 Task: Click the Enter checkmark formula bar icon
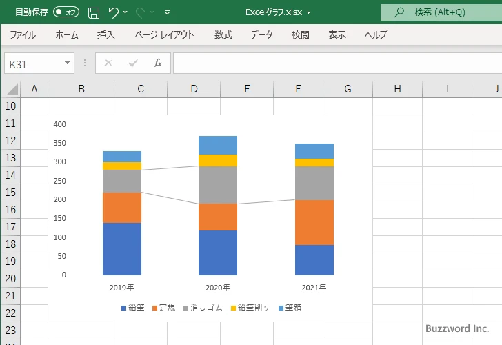(133, 63)
